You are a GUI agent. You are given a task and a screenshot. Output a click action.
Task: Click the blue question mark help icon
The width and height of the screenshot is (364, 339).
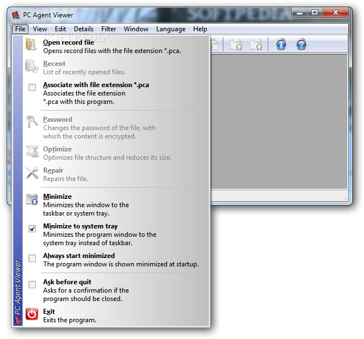(x=301, y=45)
